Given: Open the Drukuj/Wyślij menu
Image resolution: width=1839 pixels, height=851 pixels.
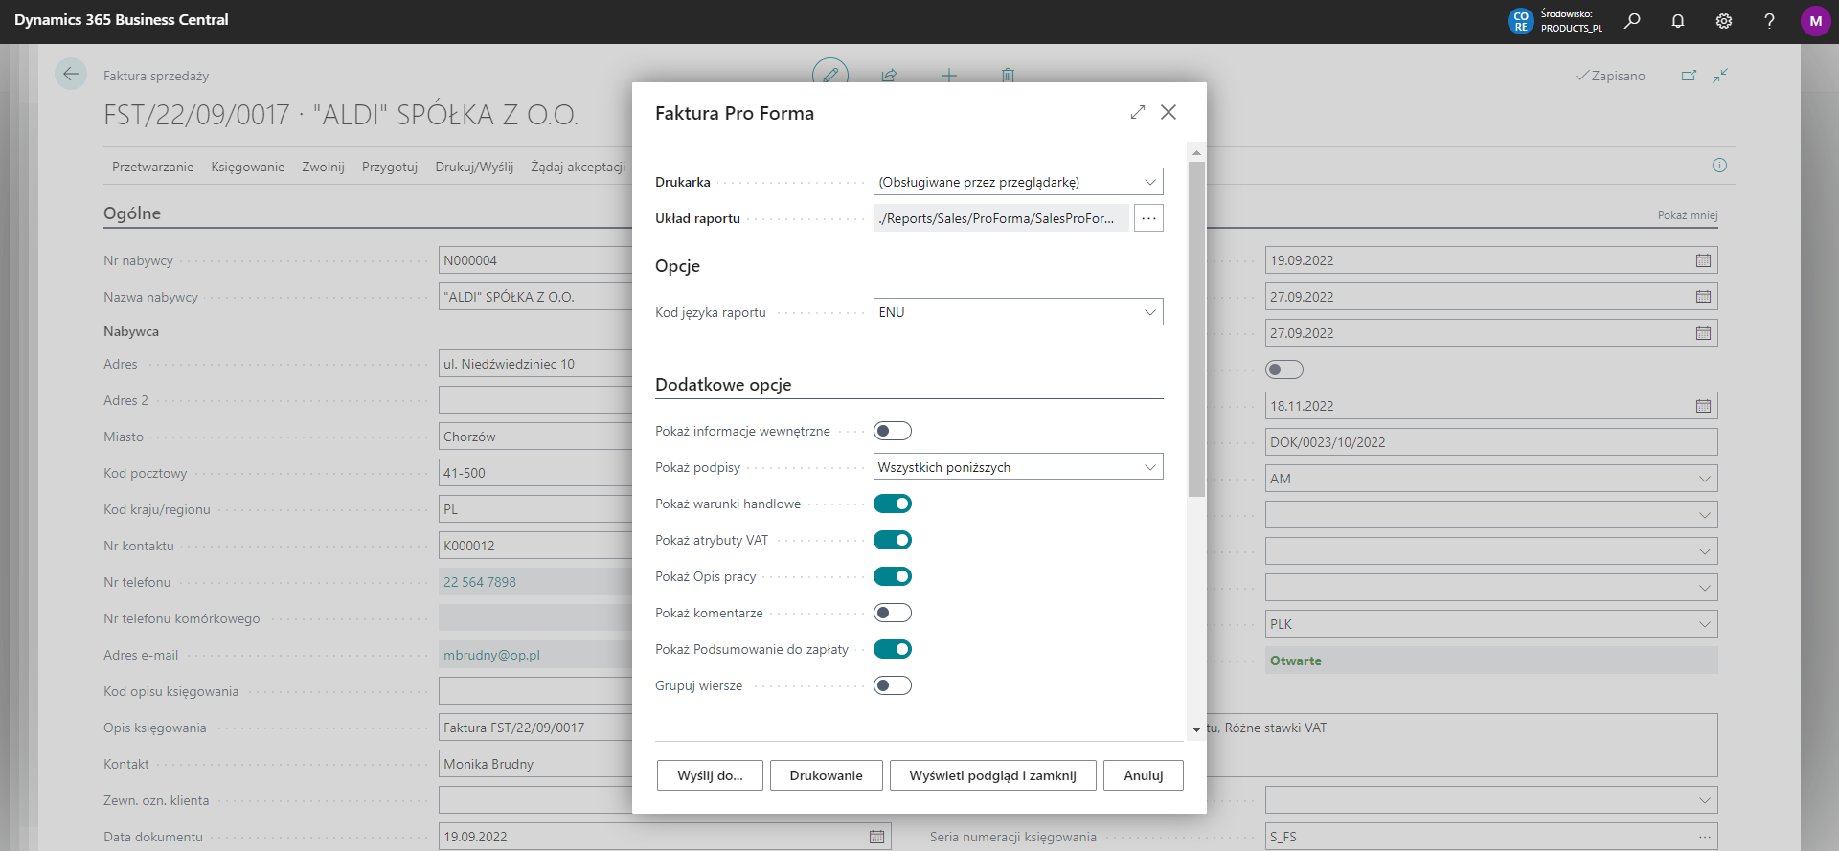Looking at the screenshot, I should coord(474,167).
